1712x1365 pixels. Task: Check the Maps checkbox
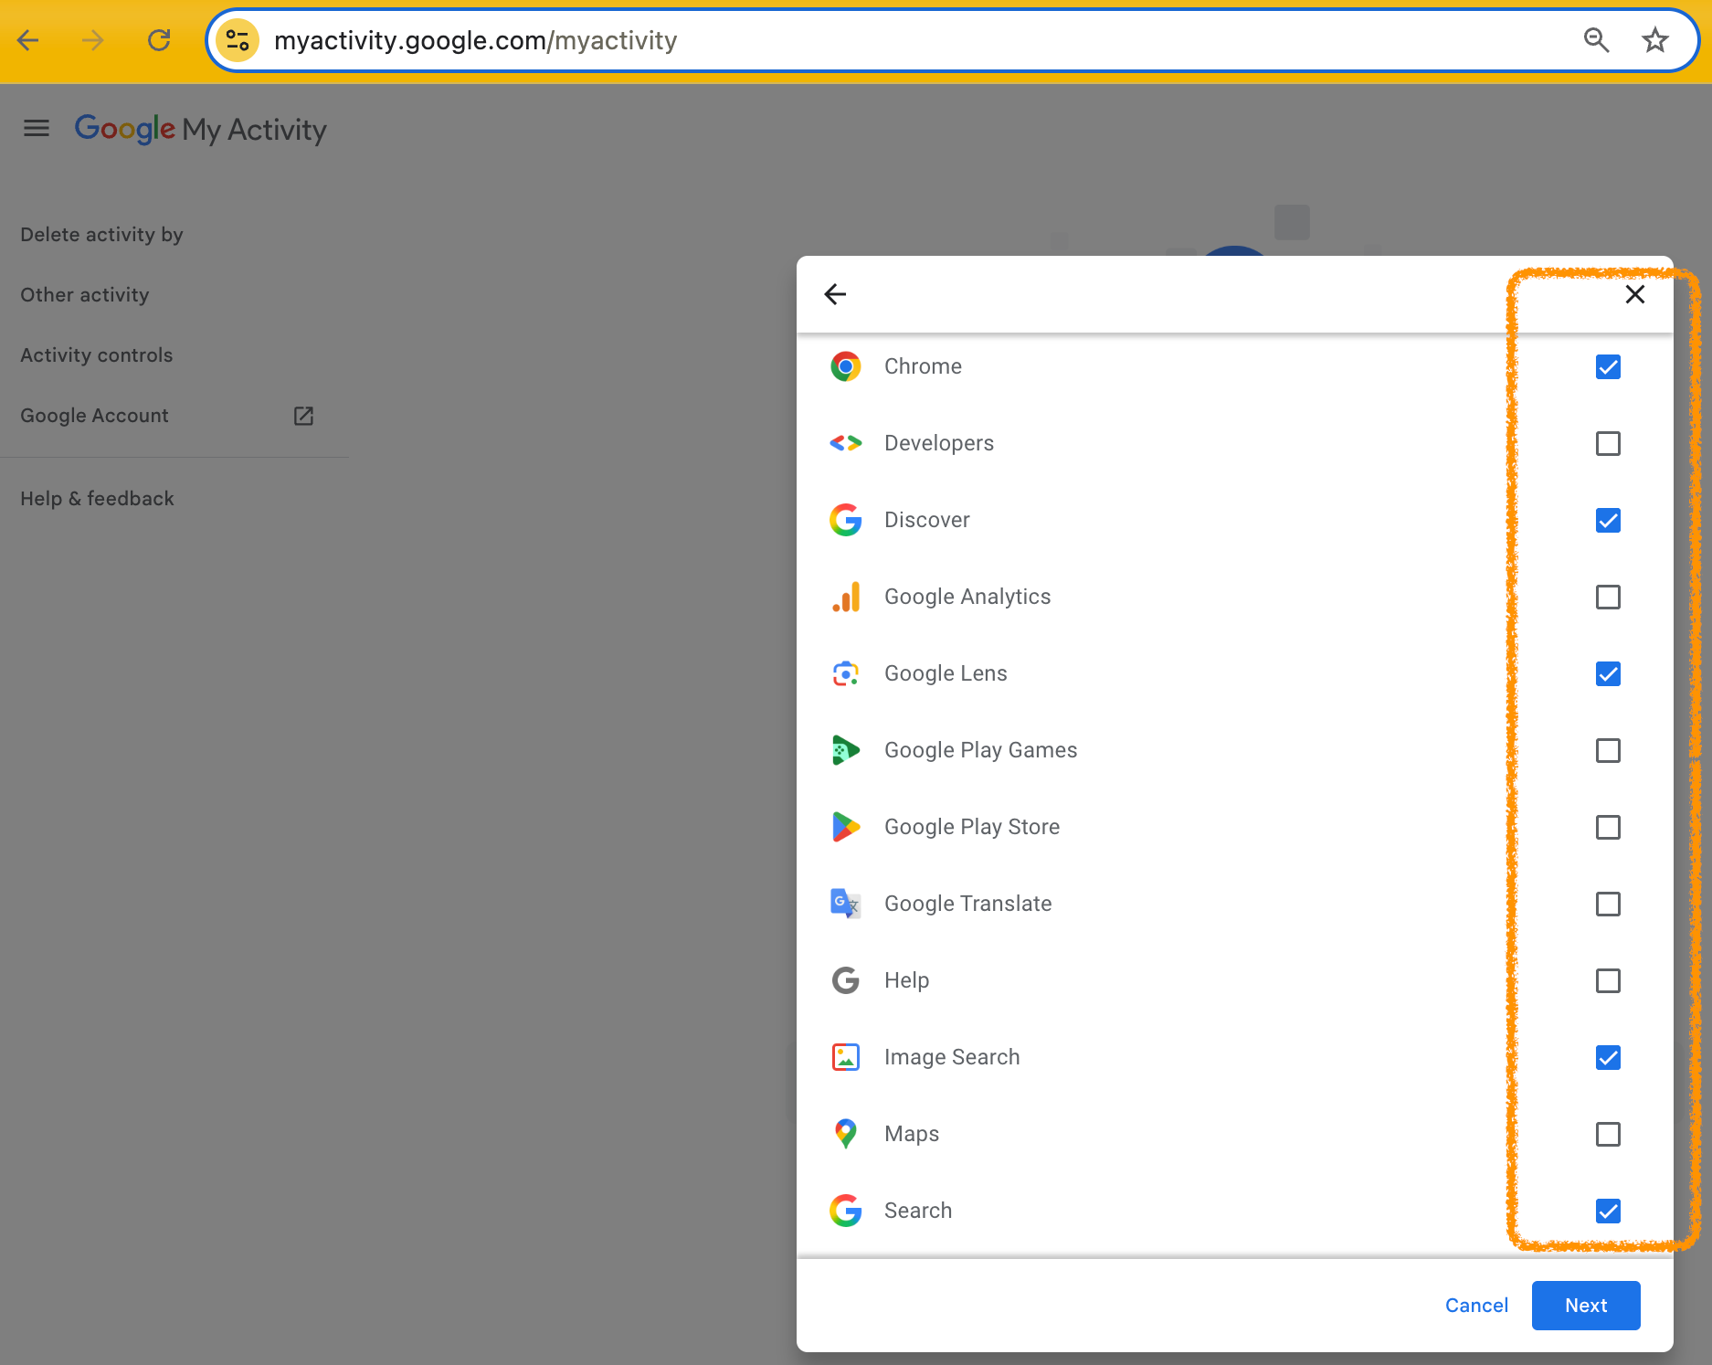coord(1608,1134)
